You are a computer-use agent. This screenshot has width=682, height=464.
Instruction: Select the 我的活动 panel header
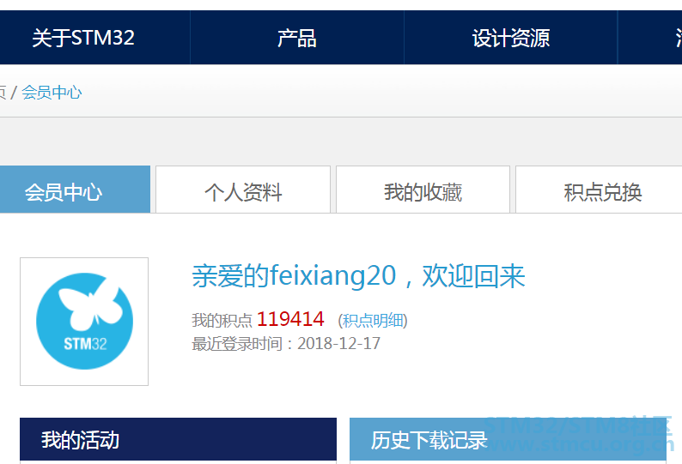click(179, 439)
